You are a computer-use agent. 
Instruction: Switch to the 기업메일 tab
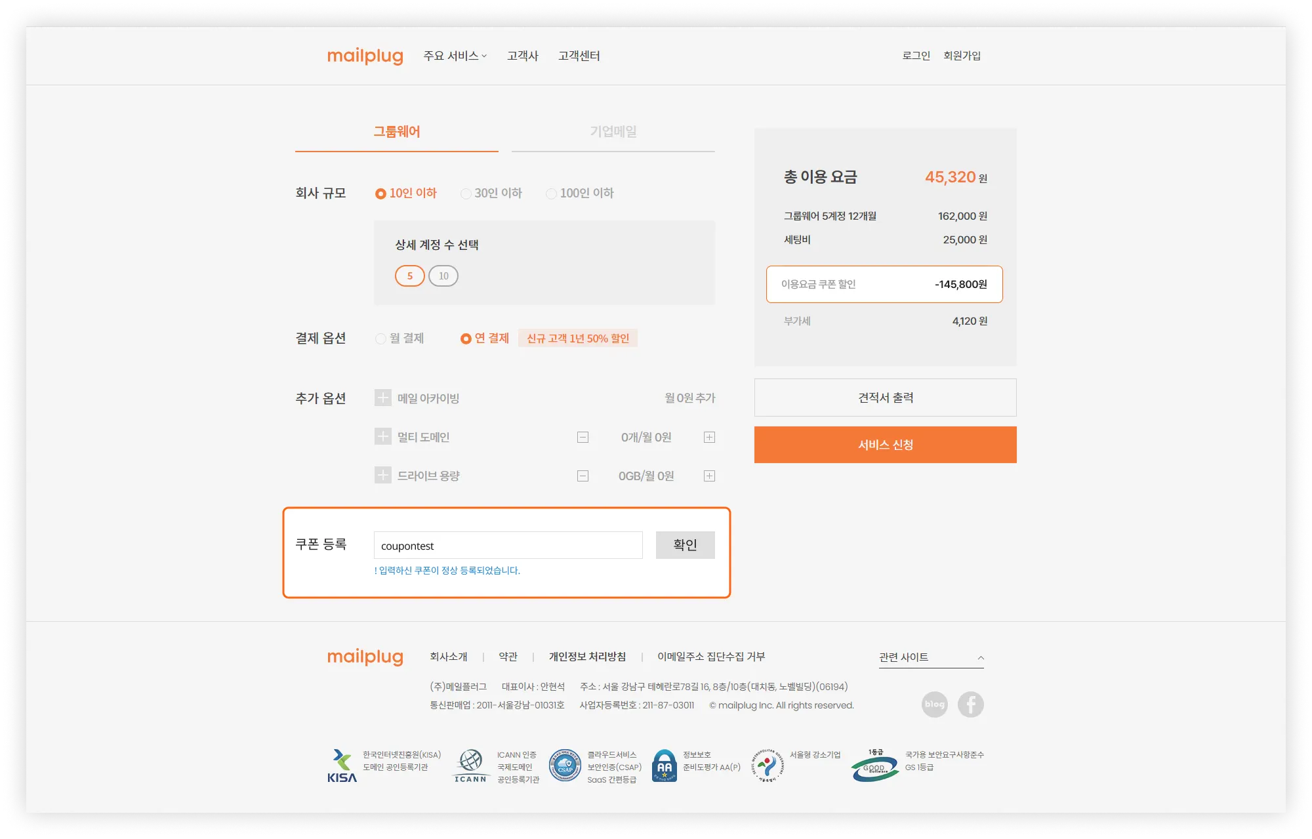click(613, 132)
